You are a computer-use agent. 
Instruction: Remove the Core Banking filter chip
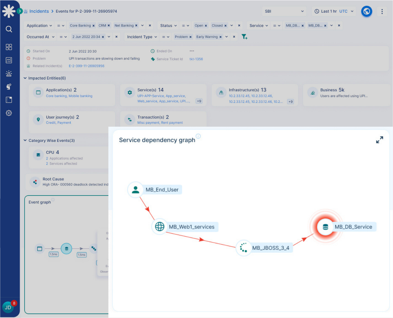tap(94, 26)
